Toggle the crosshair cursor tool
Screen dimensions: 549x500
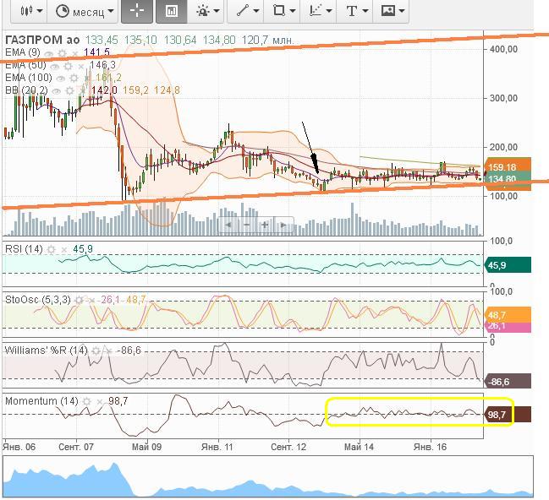137,11
